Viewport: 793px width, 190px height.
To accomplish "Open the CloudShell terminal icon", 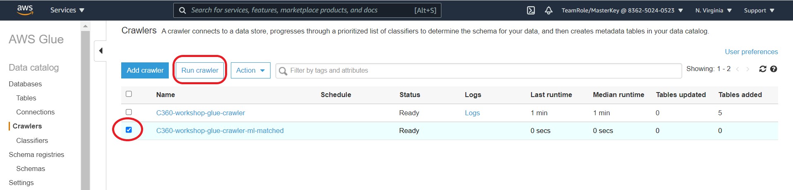I will coord(531,10).
